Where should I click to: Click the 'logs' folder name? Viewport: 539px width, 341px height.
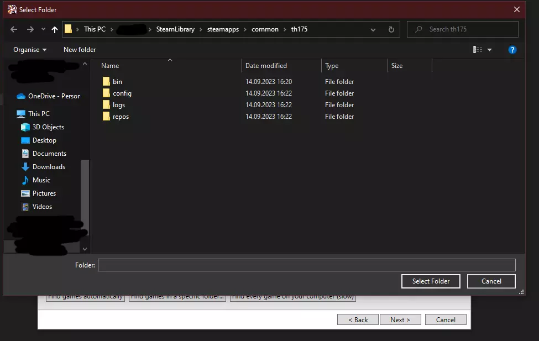[x=119, y=105]
